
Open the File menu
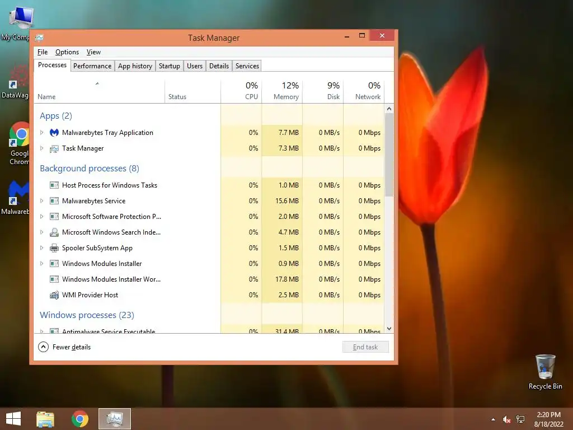click(x=43, y=52)
